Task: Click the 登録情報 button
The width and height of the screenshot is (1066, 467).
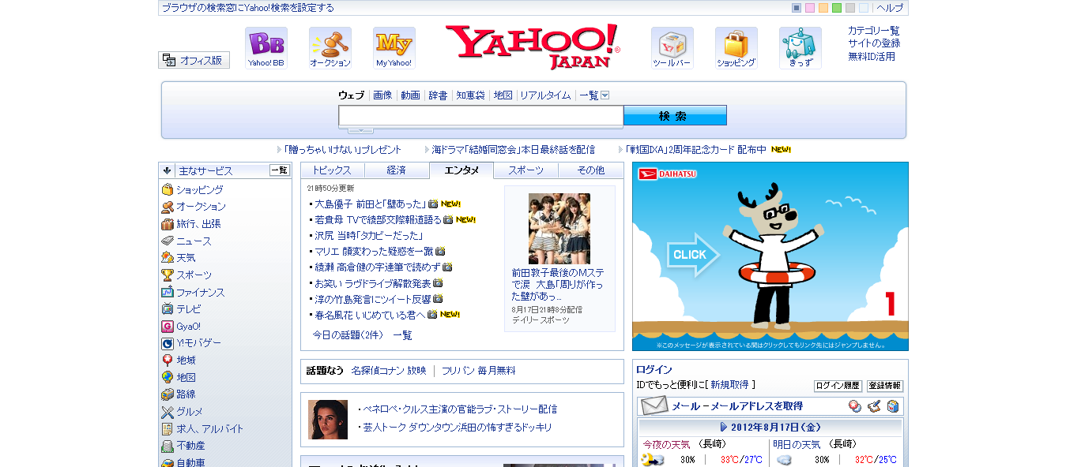Action: pos(885,386)
